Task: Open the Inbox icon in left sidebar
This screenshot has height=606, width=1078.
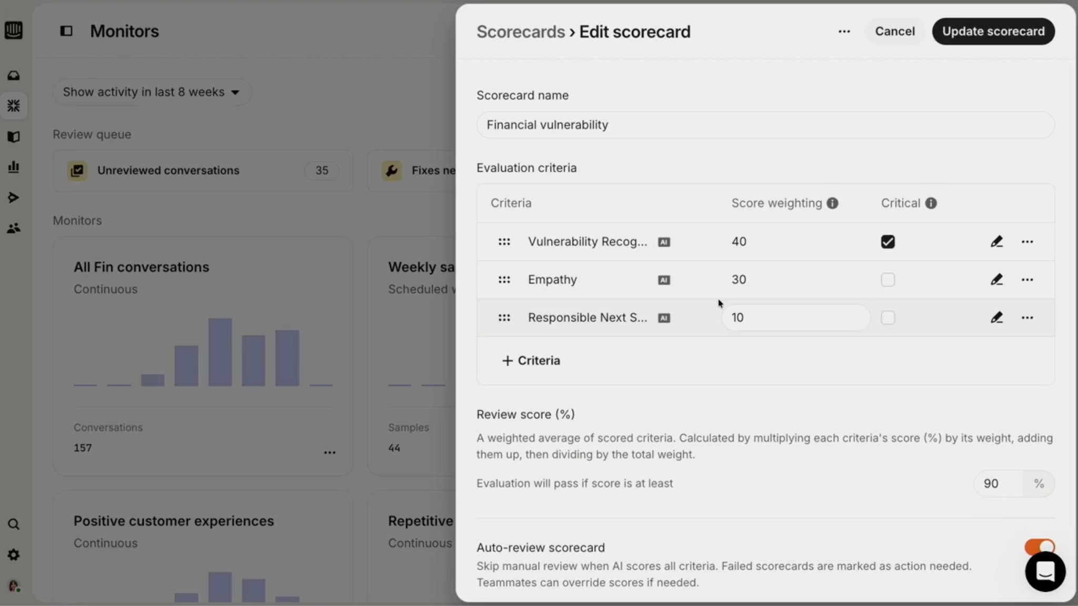Action: (14, 76)
